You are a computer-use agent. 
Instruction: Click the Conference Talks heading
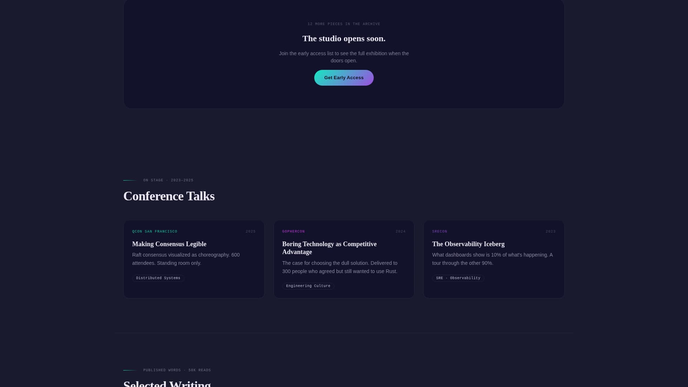tap(169, 196)
